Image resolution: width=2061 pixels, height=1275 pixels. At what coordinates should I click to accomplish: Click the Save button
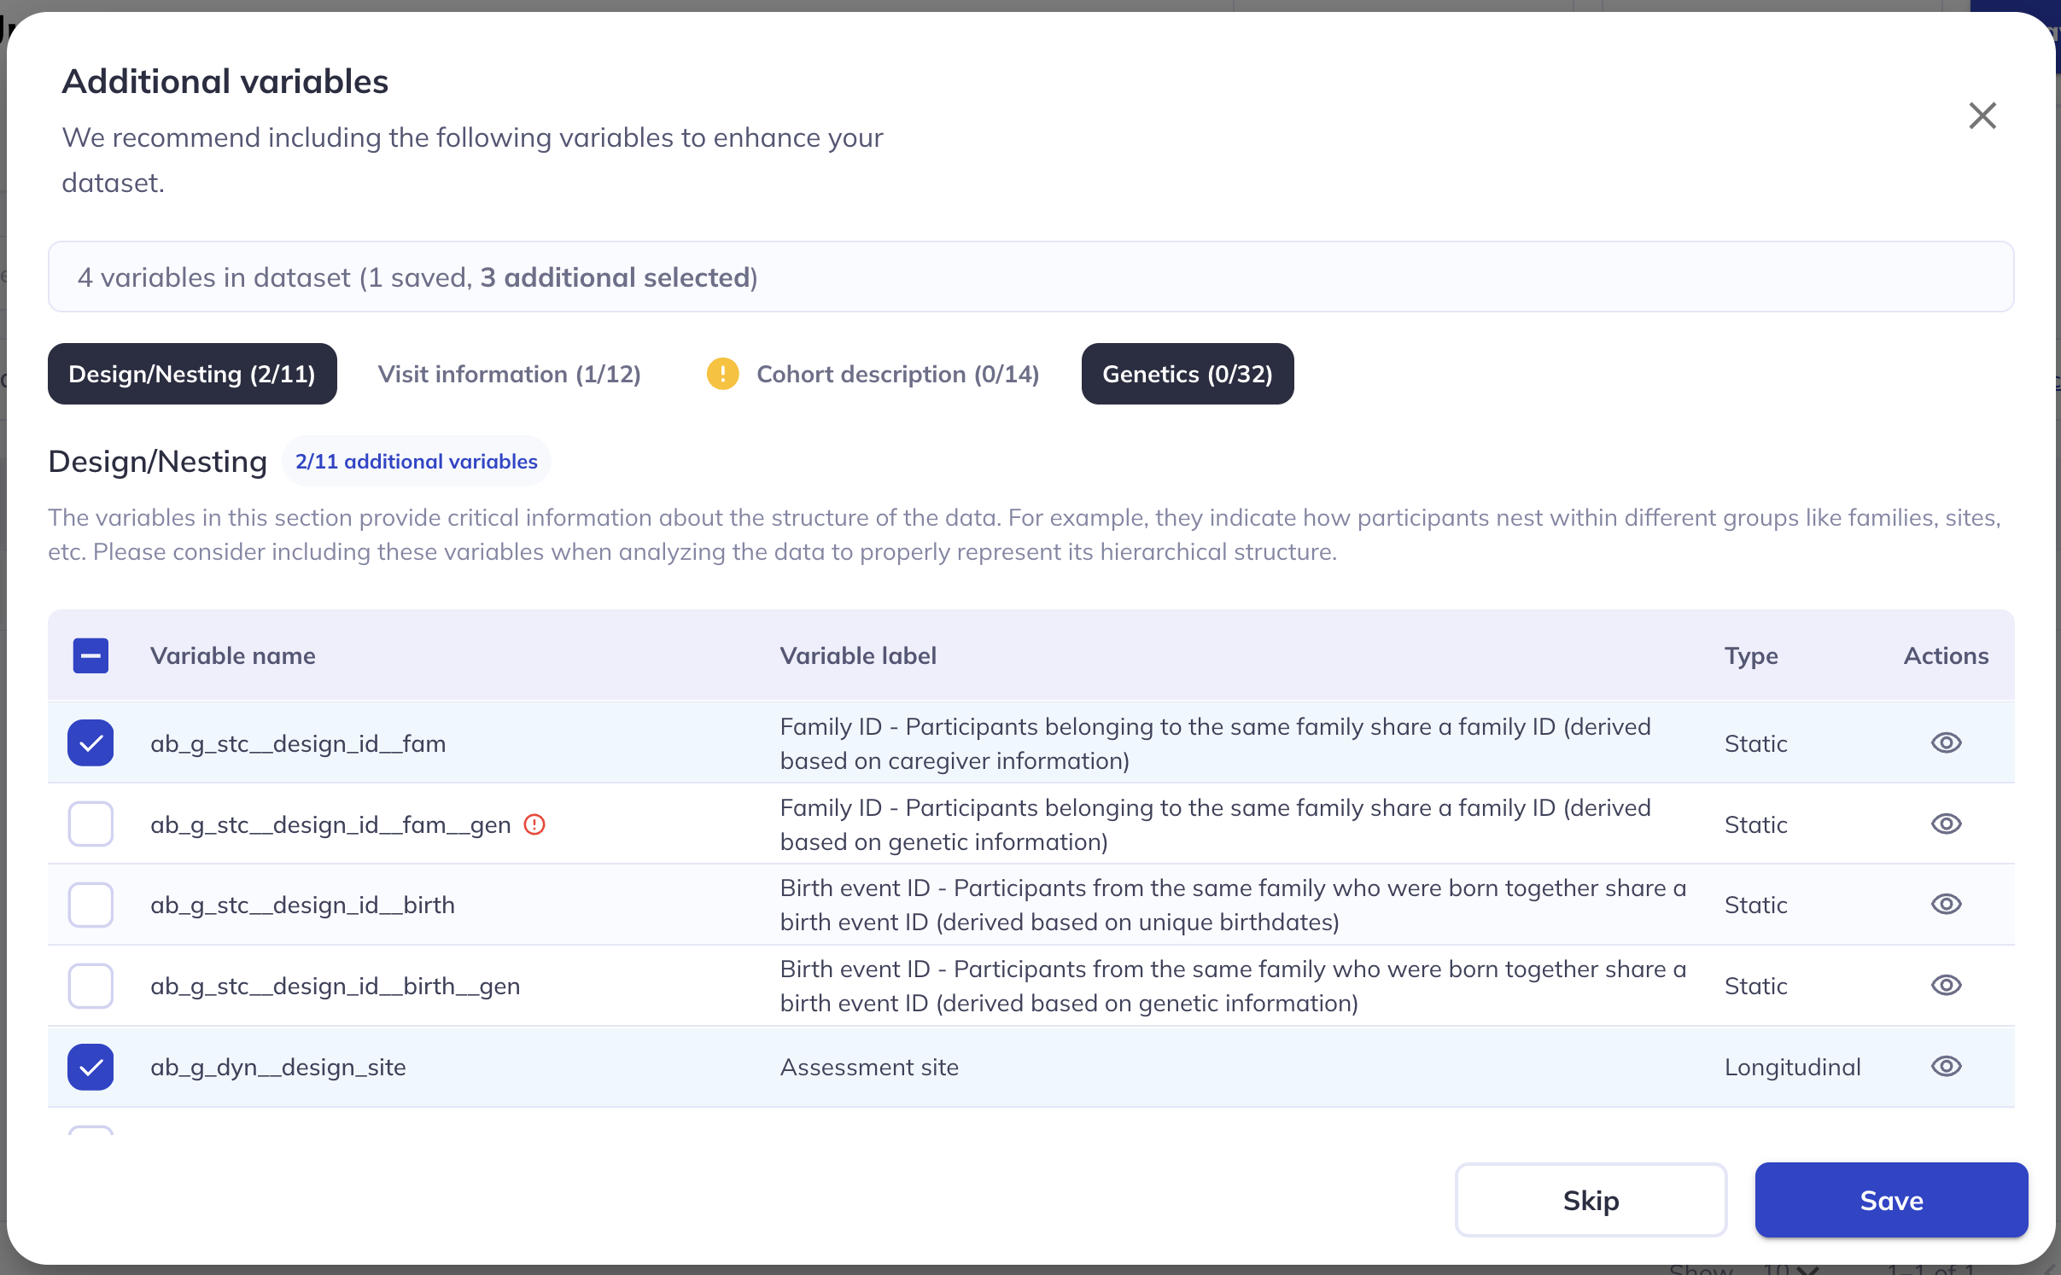(1891, 1200)
